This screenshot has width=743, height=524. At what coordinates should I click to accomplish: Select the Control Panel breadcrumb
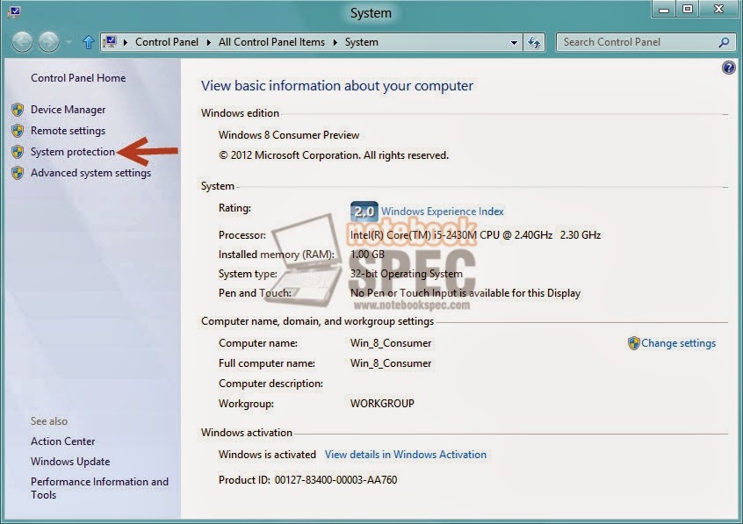coord(166,42)
